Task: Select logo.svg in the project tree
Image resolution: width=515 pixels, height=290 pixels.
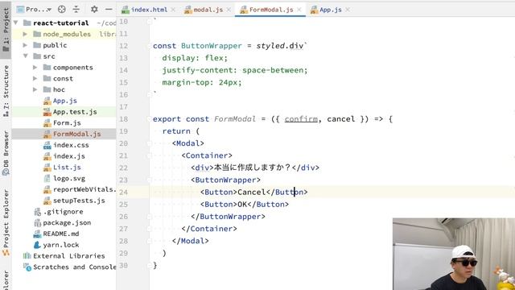Action: point(69,179)
